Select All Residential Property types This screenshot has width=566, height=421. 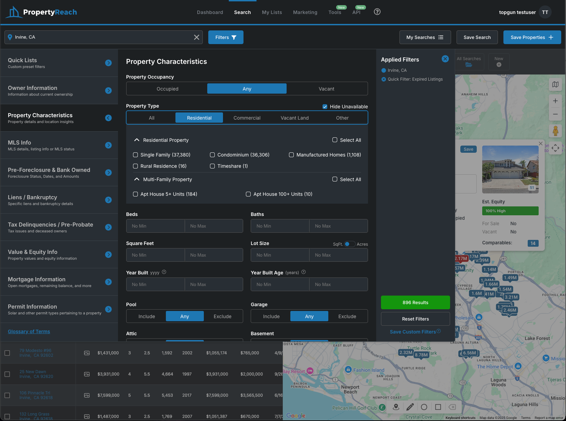pyautogui.click(x=335, y=140)
